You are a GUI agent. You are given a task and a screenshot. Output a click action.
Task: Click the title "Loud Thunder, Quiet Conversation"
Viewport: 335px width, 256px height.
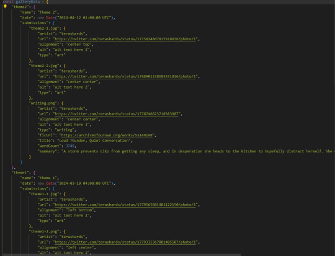pos(94,141)
